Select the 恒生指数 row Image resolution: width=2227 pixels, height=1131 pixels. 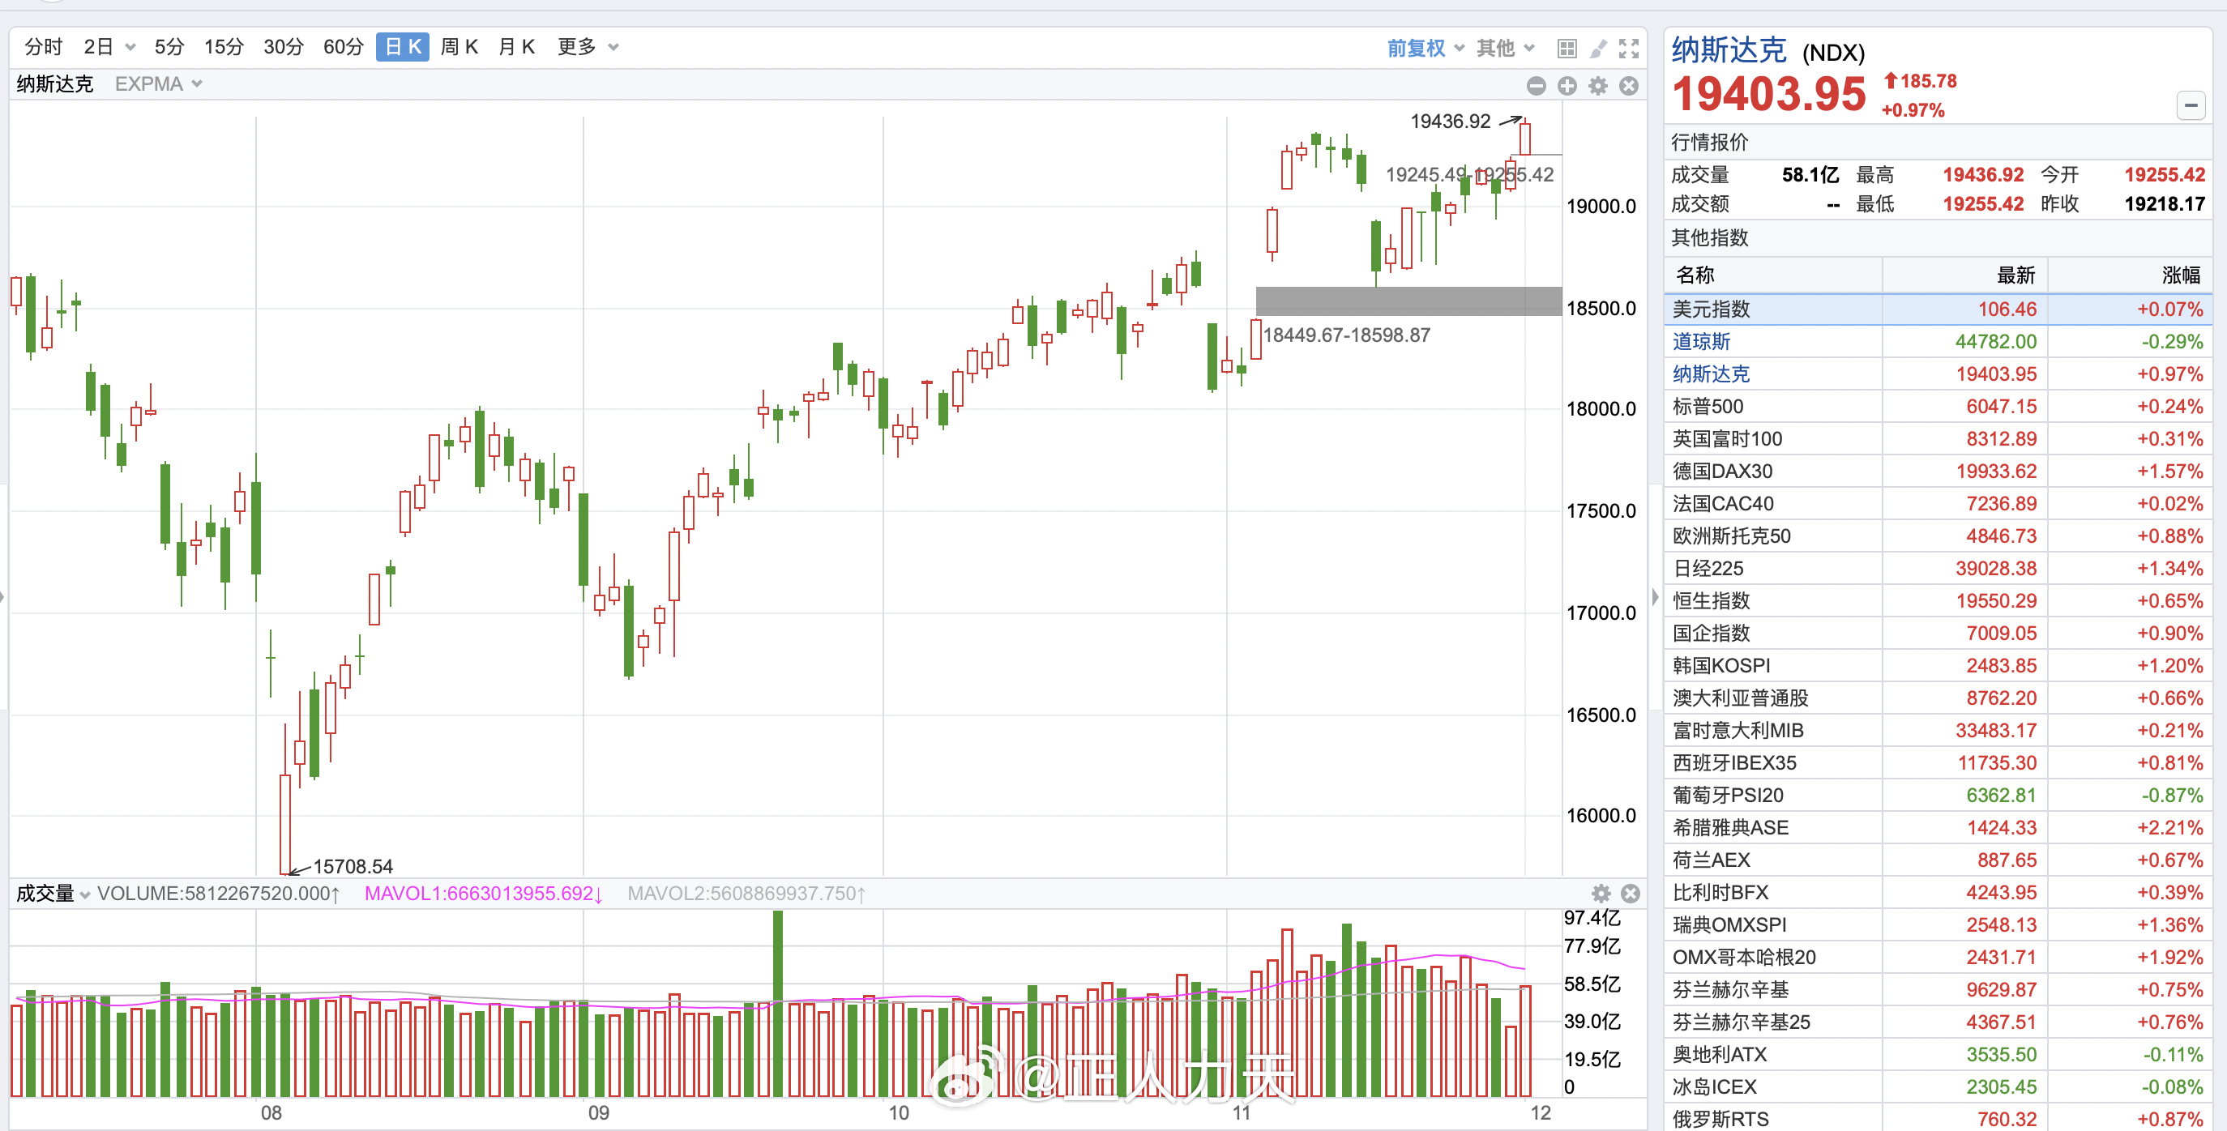tap(1938, 600)
